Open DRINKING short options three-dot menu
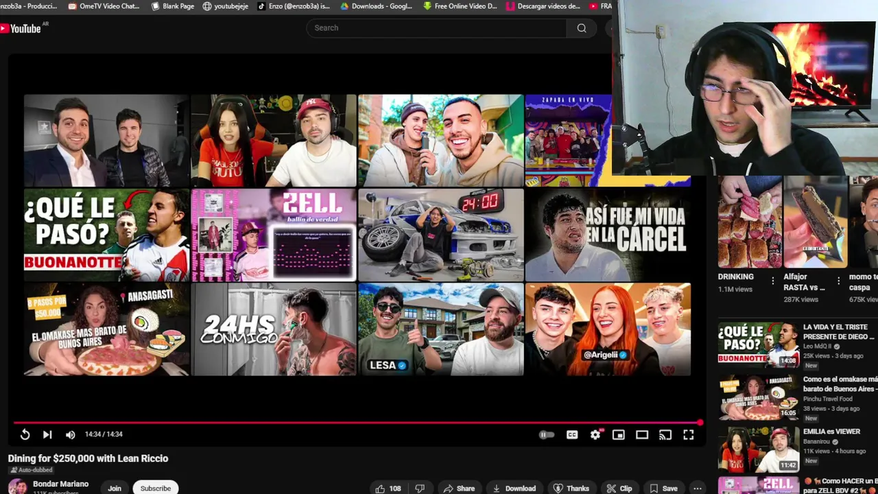Viewport: 878px width, 494px height. pos(773,281)
